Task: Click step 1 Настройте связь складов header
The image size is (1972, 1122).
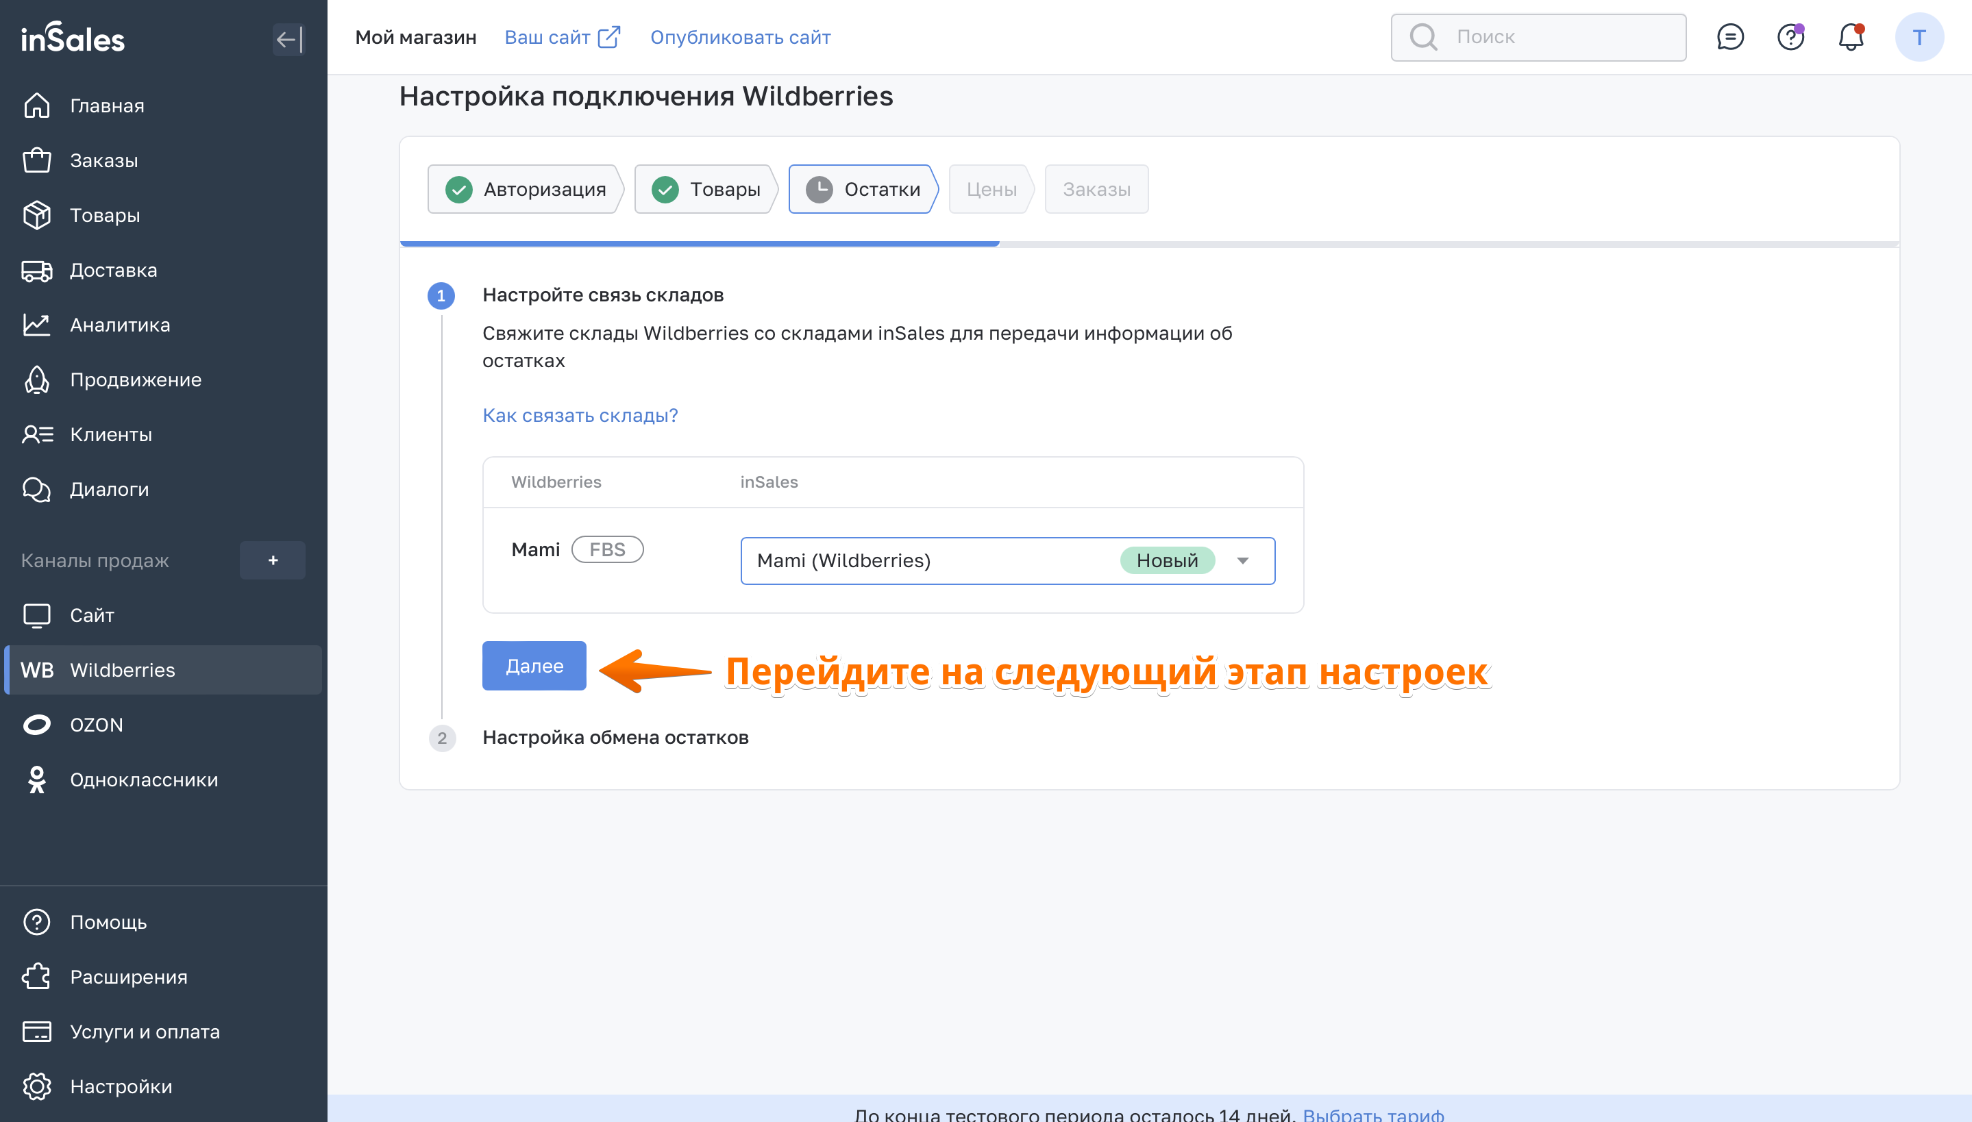Action: (x=602, y=295)
